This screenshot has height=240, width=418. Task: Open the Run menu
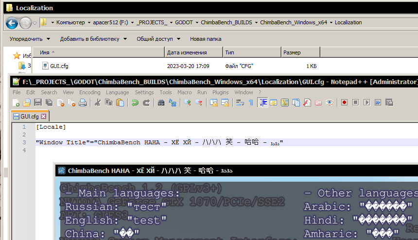(202, 92)
